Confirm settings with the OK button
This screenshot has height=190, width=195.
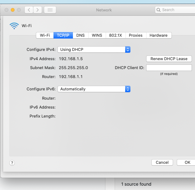pos(187,162)
